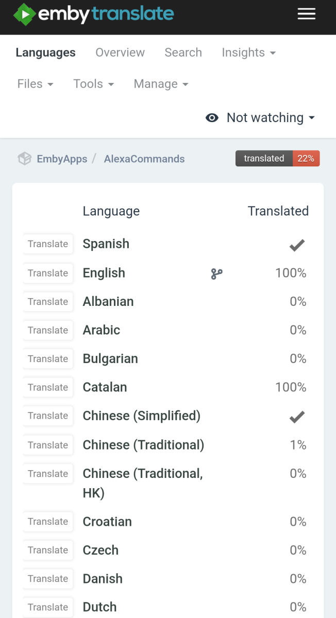
Task: Click the 22% progress indicator
Action: 306,159
